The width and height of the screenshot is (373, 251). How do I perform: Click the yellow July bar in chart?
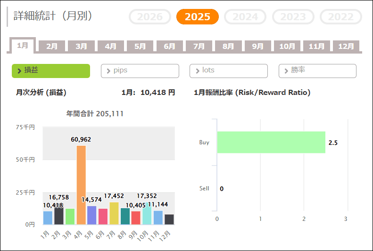click(x=114, y=214)
